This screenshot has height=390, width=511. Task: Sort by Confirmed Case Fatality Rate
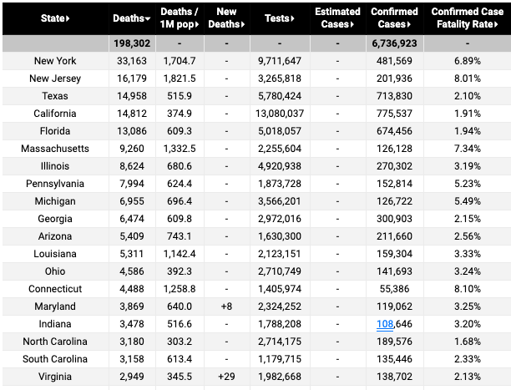pos(468,18)
